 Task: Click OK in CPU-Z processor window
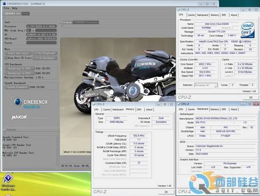(x=251, y=97)
